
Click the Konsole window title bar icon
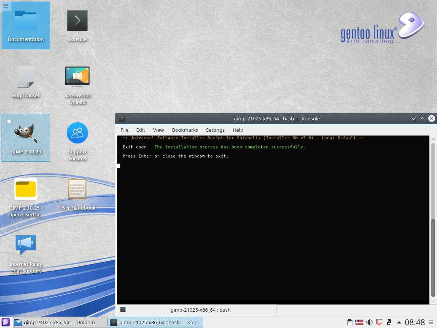pyautogui.click(x=122, y=118)
